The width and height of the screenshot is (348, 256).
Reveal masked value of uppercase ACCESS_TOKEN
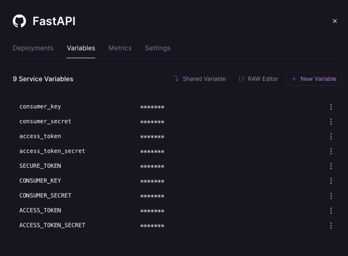(152, 211)
